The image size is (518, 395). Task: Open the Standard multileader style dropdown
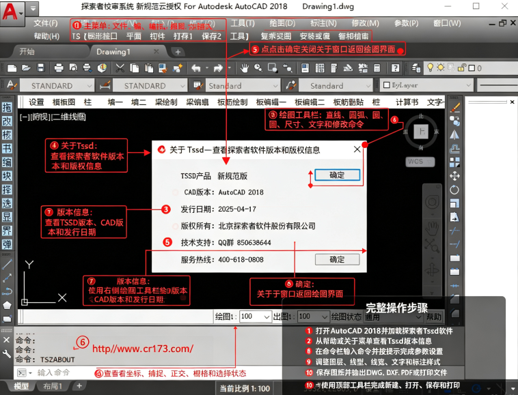tap(336, 86)
